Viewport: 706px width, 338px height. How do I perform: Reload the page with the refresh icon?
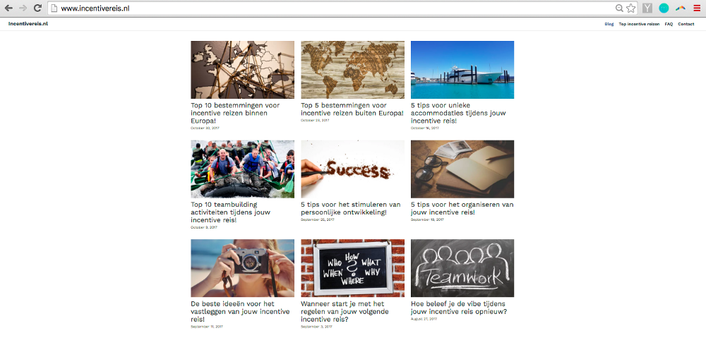38,8
